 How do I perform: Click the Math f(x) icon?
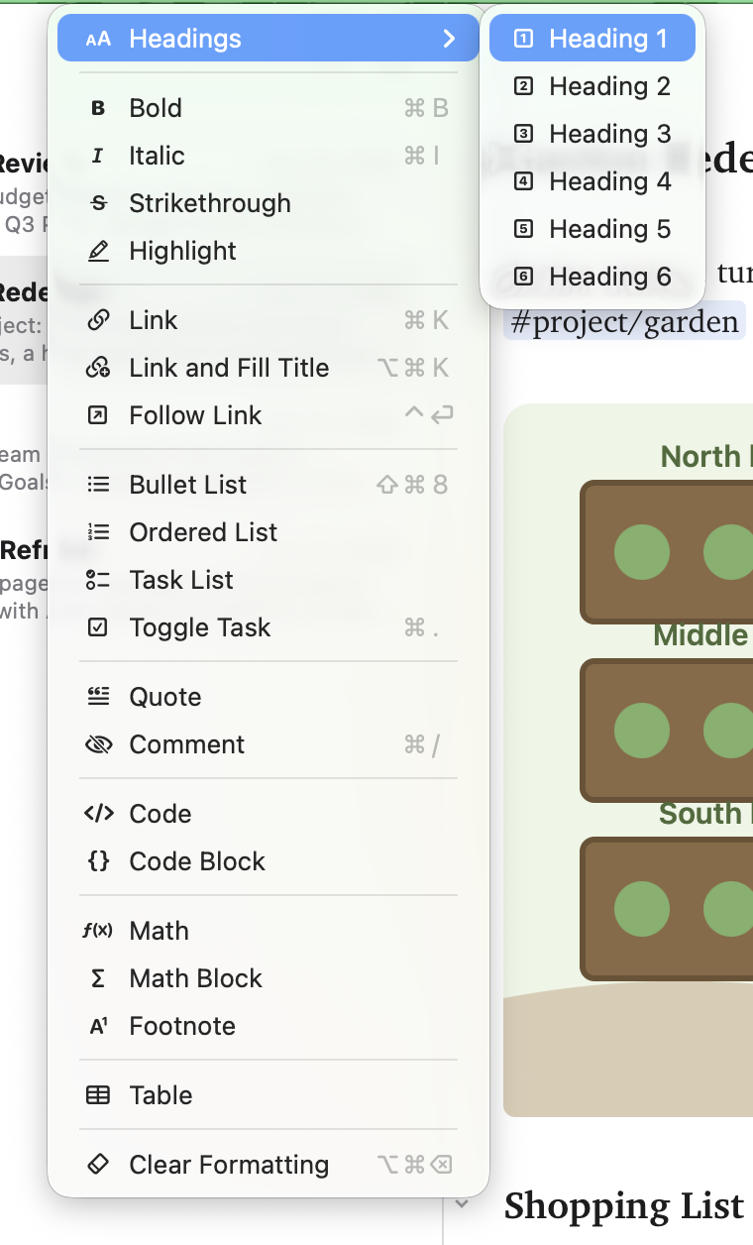coord(98,931)
